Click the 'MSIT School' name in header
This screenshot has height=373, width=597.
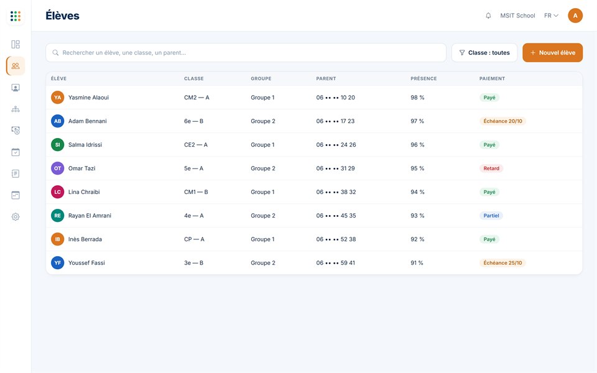click(517, 16)
